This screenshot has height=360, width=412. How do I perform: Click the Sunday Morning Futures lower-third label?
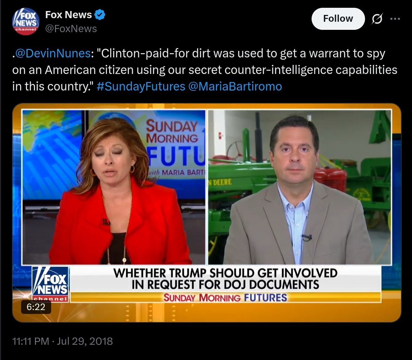point(225,297)
